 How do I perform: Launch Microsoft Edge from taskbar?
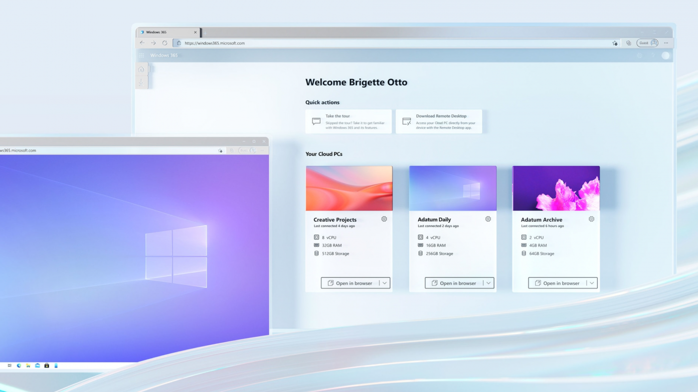[19, 365]
